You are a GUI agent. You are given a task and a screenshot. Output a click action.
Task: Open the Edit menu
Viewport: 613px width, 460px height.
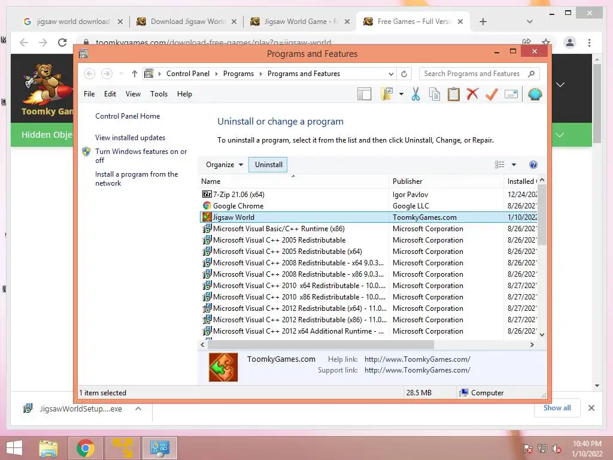[x=110, y=94]
